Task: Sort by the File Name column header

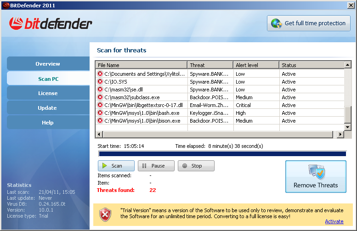Action: [142, 65]
